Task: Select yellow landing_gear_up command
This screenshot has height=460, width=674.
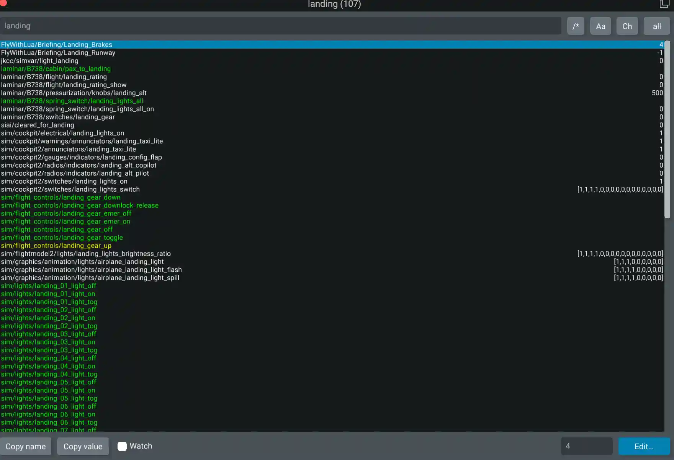Action: pyautogui.click(x=332, y=245)
